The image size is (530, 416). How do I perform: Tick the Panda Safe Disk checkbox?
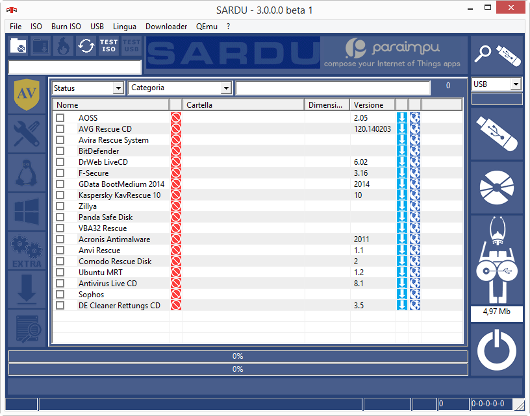point(60,217)
